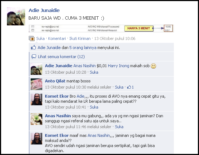Tick checkbox beside Withdrawal Request email
This screenshot has width=199, height=155.
pos(33,30)
